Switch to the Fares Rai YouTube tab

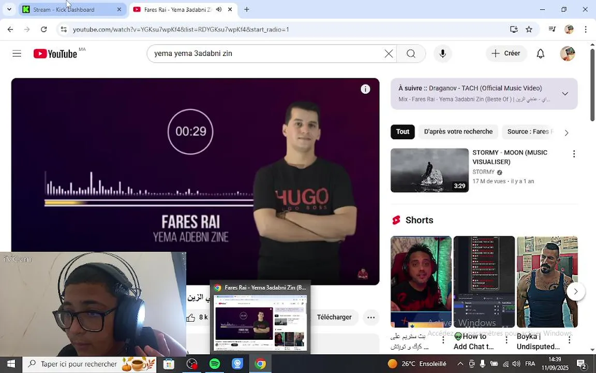184,9
